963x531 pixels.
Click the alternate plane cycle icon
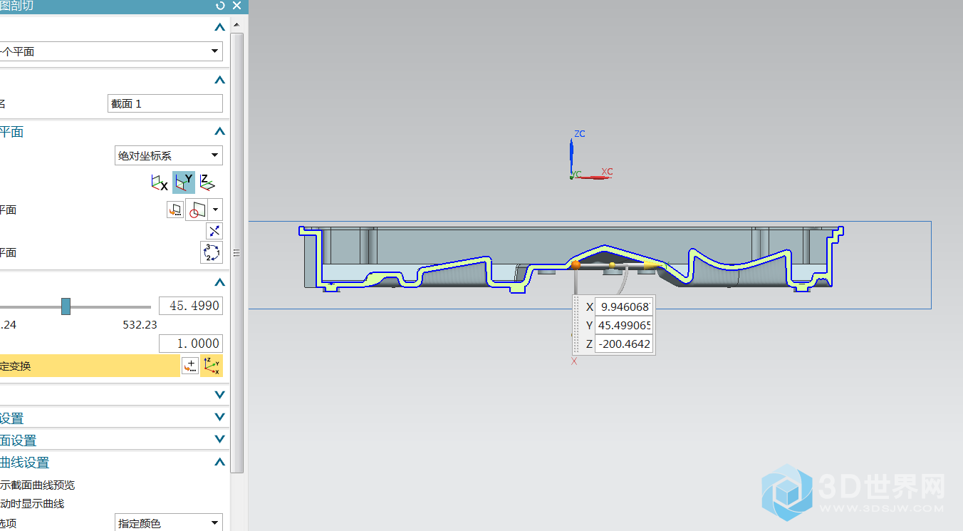click(212, 252)
